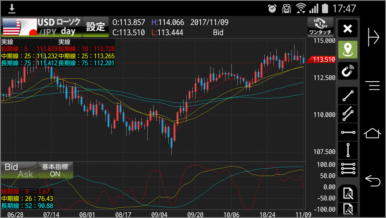Choose the horizontal line drawing tool
Screen dimensions: 386x218
click(348, 132)
